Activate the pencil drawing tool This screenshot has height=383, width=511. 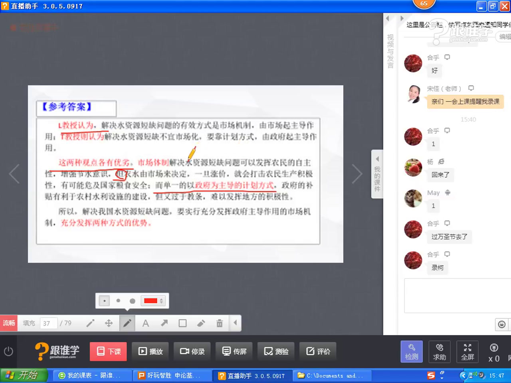pos(127,323)
